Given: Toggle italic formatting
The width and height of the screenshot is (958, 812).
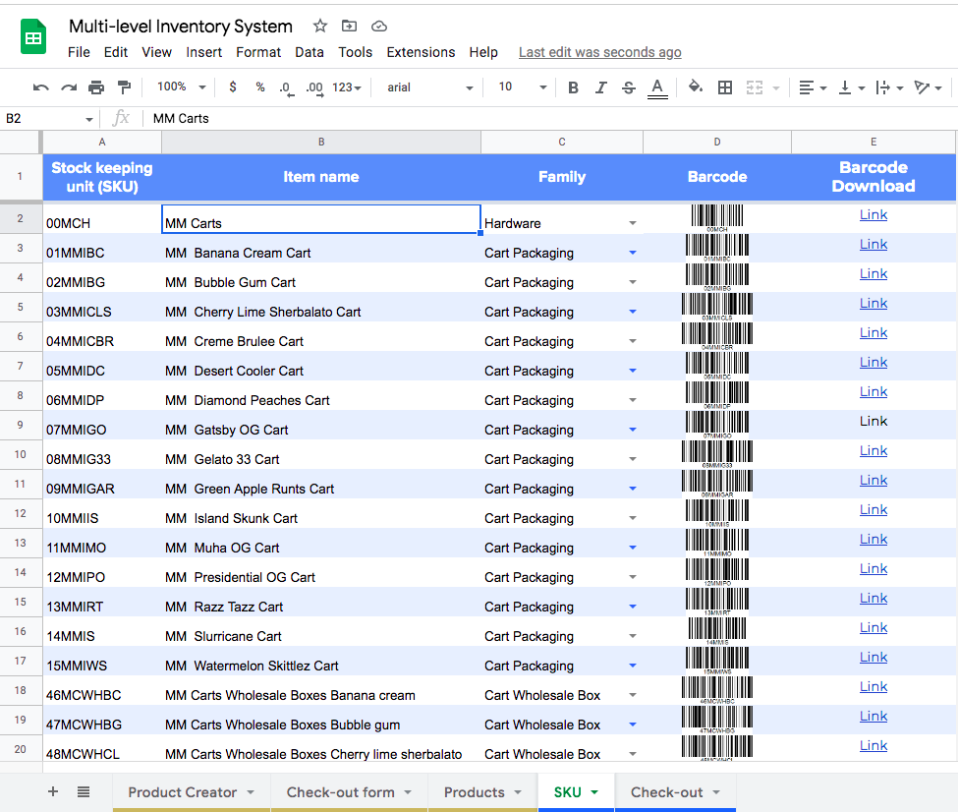Looking at the screenshot, I should (601, 87).
